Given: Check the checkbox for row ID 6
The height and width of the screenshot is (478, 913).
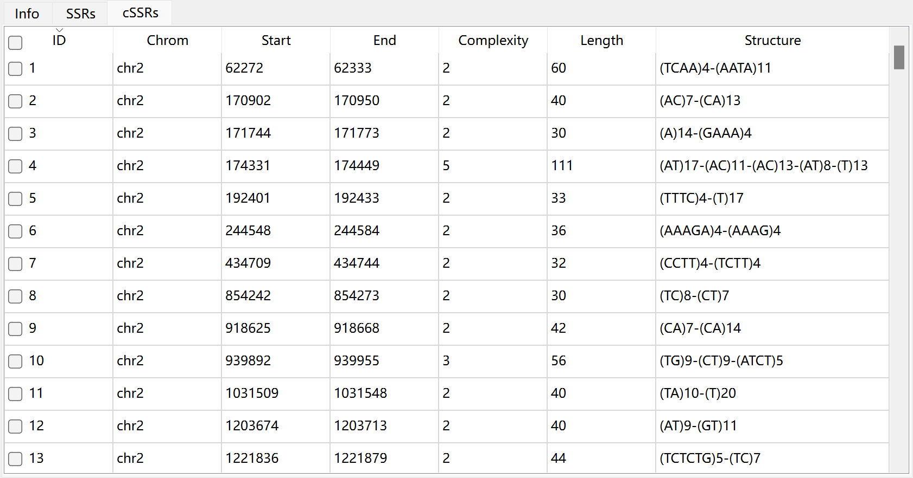Looking at the screenshot, I should [15, 231].
